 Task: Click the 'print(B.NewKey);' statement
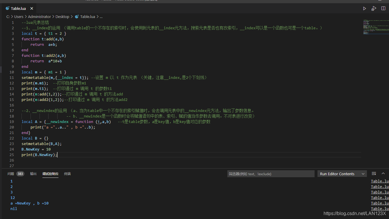(x=40, y=155)
